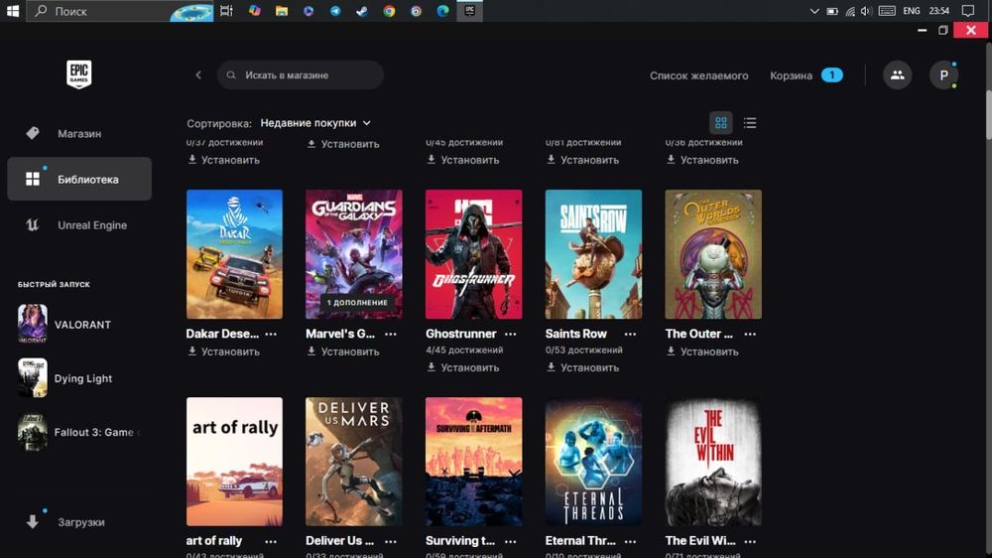Screen dimensions: 992x558
Task: Open Eternal Threads cover art
Action: [593, 462]
